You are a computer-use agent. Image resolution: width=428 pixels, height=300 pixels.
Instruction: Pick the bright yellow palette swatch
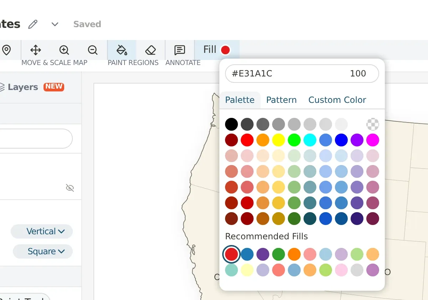pos(279,140)
